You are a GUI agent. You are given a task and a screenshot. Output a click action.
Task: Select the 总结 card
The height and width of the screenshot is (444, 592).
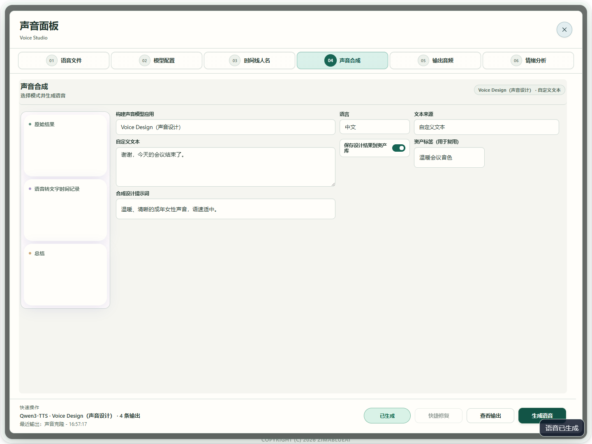[65, 274]
